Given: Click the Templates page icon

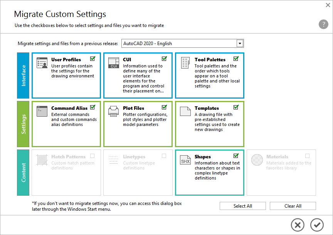Looking at the screenshot, I should pos(185,111).
